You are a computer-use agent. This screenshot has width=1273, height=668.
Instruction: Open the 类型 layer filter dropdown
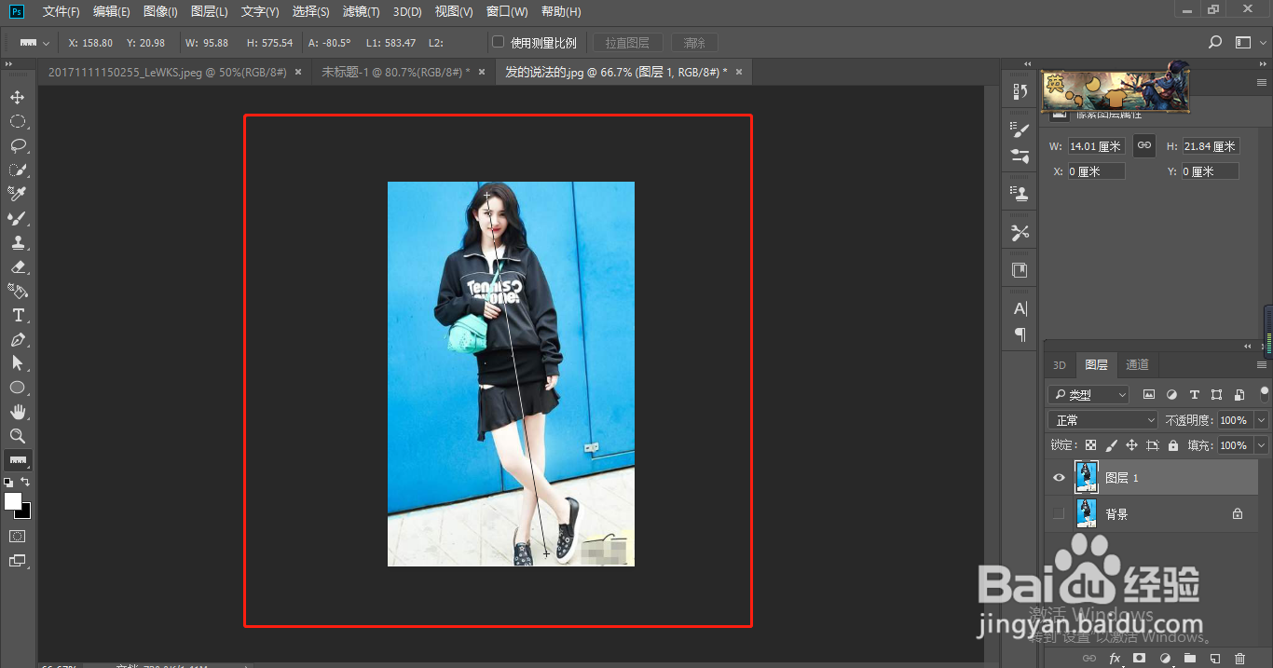1088,395
